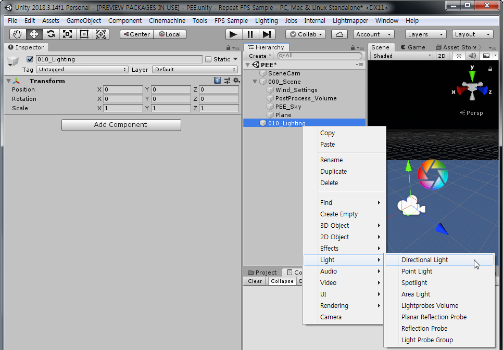503x350 pixels.
Task: Choose Directional Light from submenu
Action: (439, 260)
